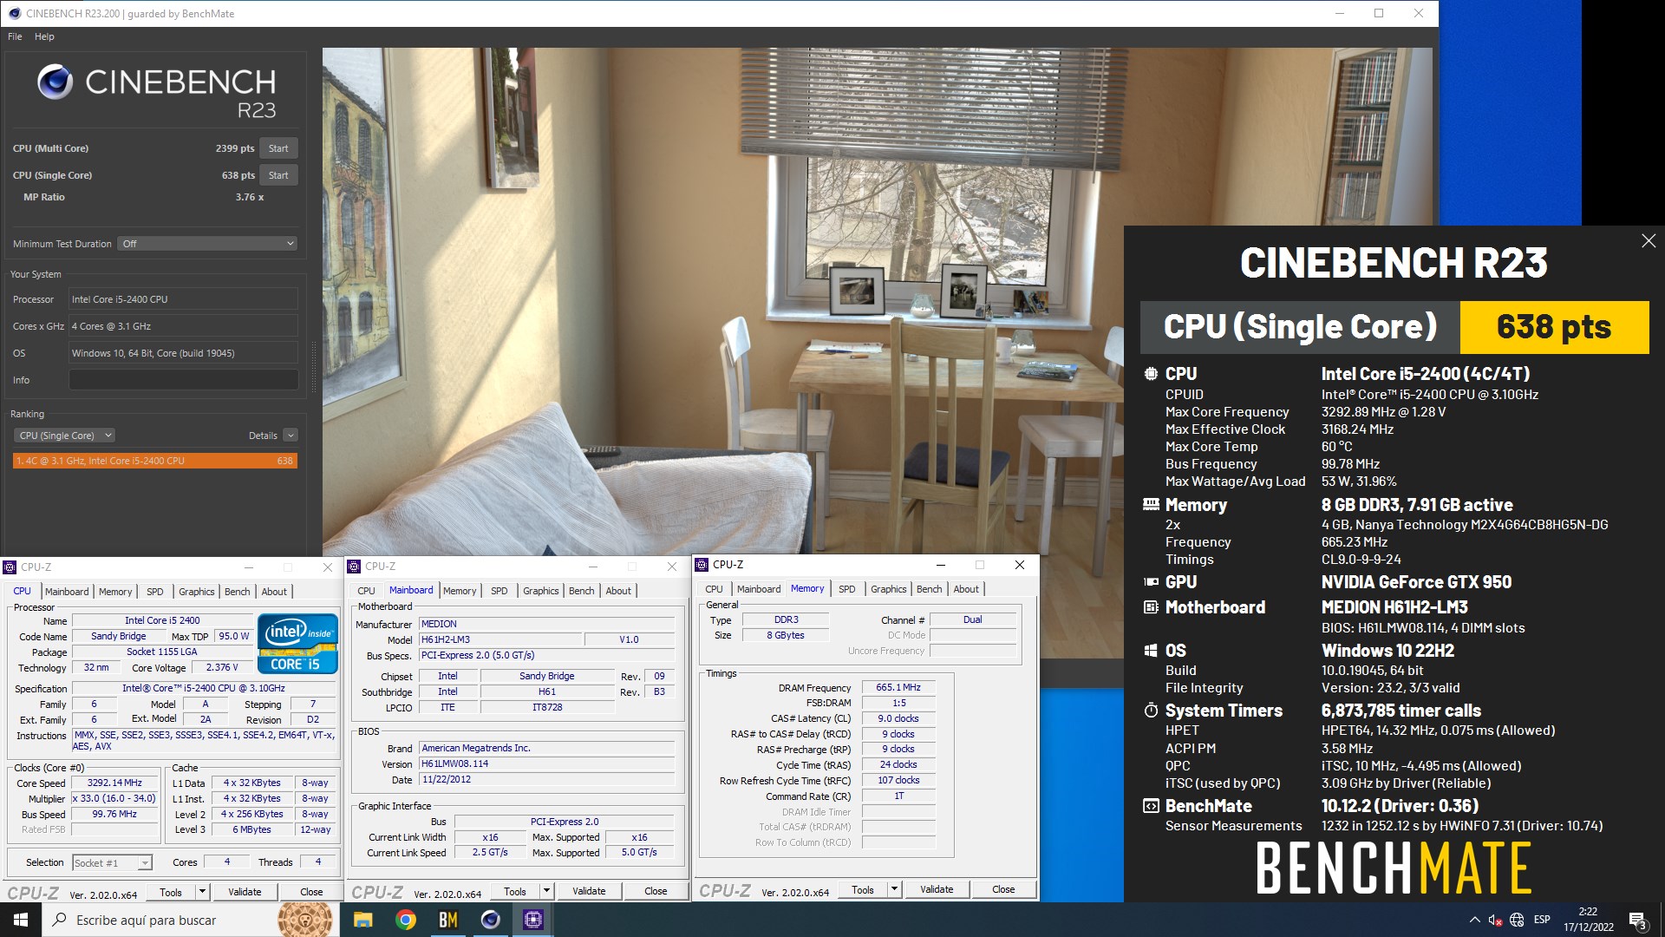Click the Memory icon in the BenchMate panel
Image resolution: width=1665 pixels, height=937 pixels.
(1151, 504)
